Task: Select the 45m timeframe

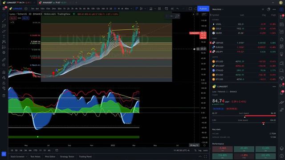Action: (x=127, y=8)
